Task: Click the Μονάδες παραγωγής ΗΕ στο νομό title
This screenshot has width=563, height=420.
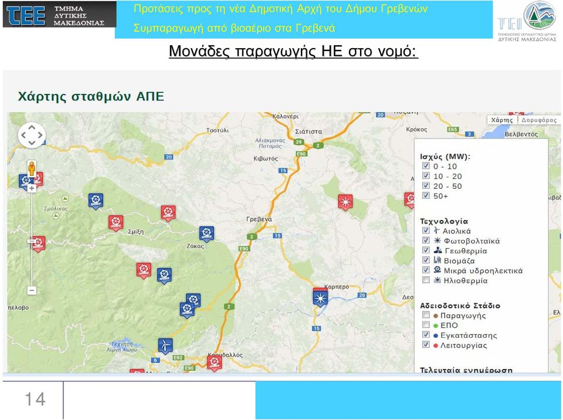Action: pyautogui.click(x=293, y=52)
